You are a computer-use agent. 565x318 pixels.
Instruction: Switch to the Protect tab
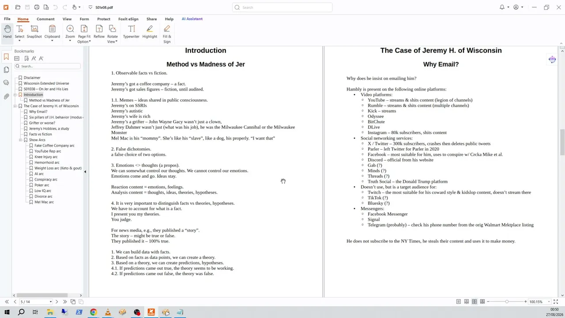(x=104, y=19)
